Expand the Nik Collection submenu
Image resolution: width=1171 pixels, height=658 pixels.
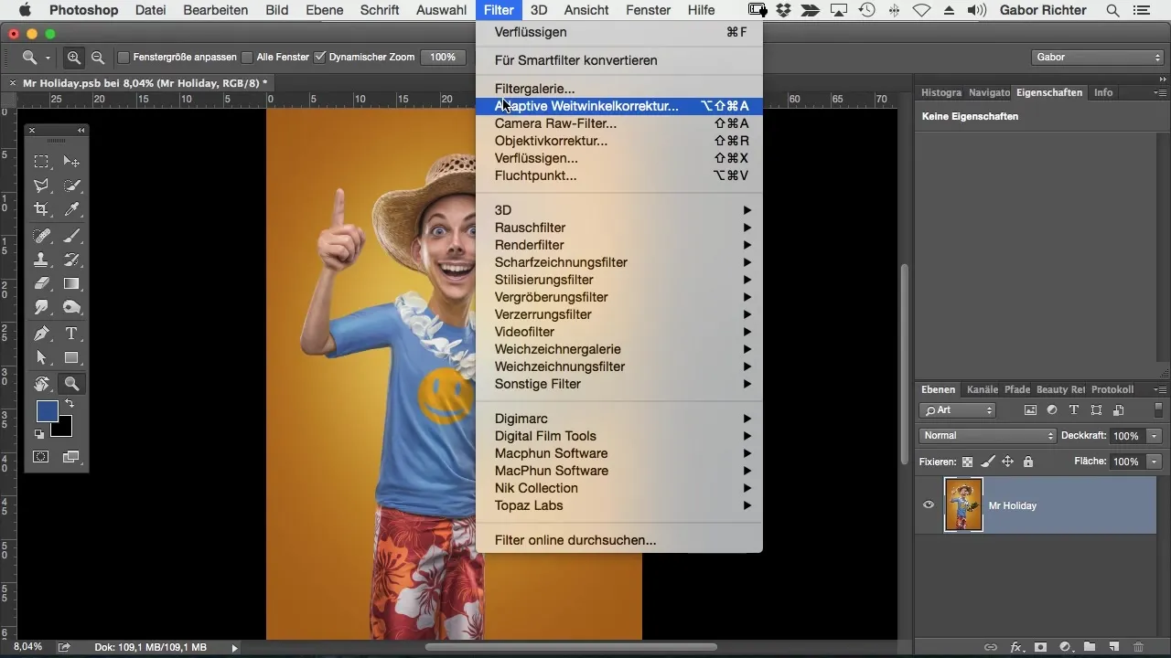(619, 488)
